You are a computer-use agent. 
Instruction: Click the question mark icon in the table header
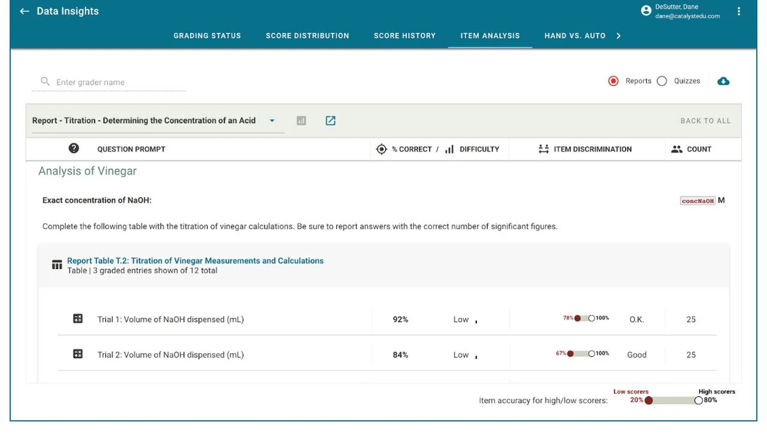click(74, 148)
